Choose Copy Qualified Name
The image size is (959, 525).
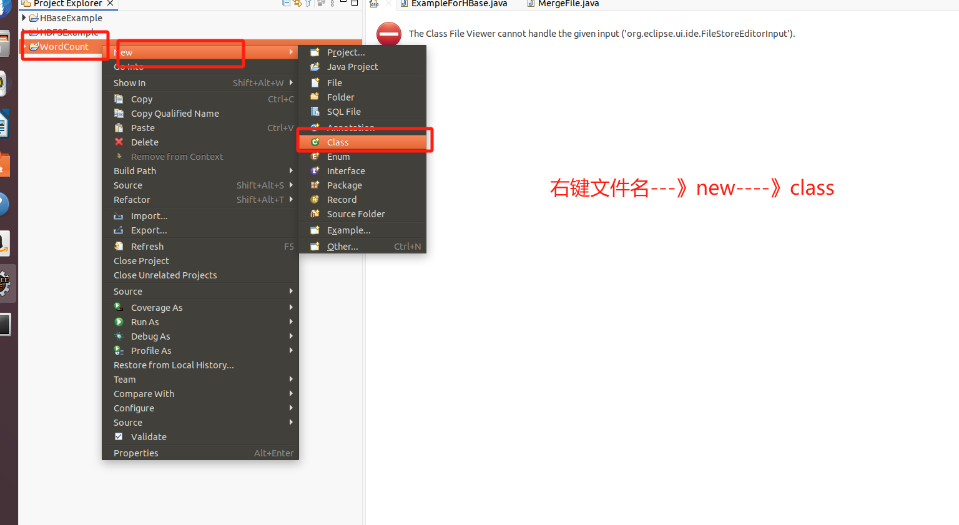(x=200, y=114)
